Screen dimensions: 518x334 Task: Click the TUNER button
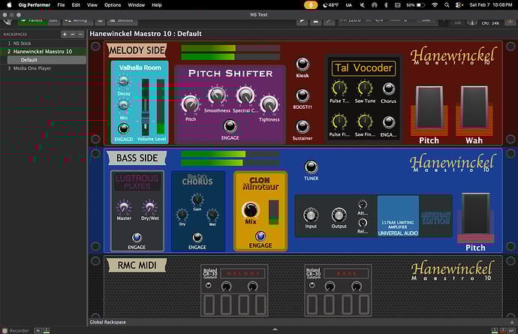pyautogui.click(x=310, y=167)
